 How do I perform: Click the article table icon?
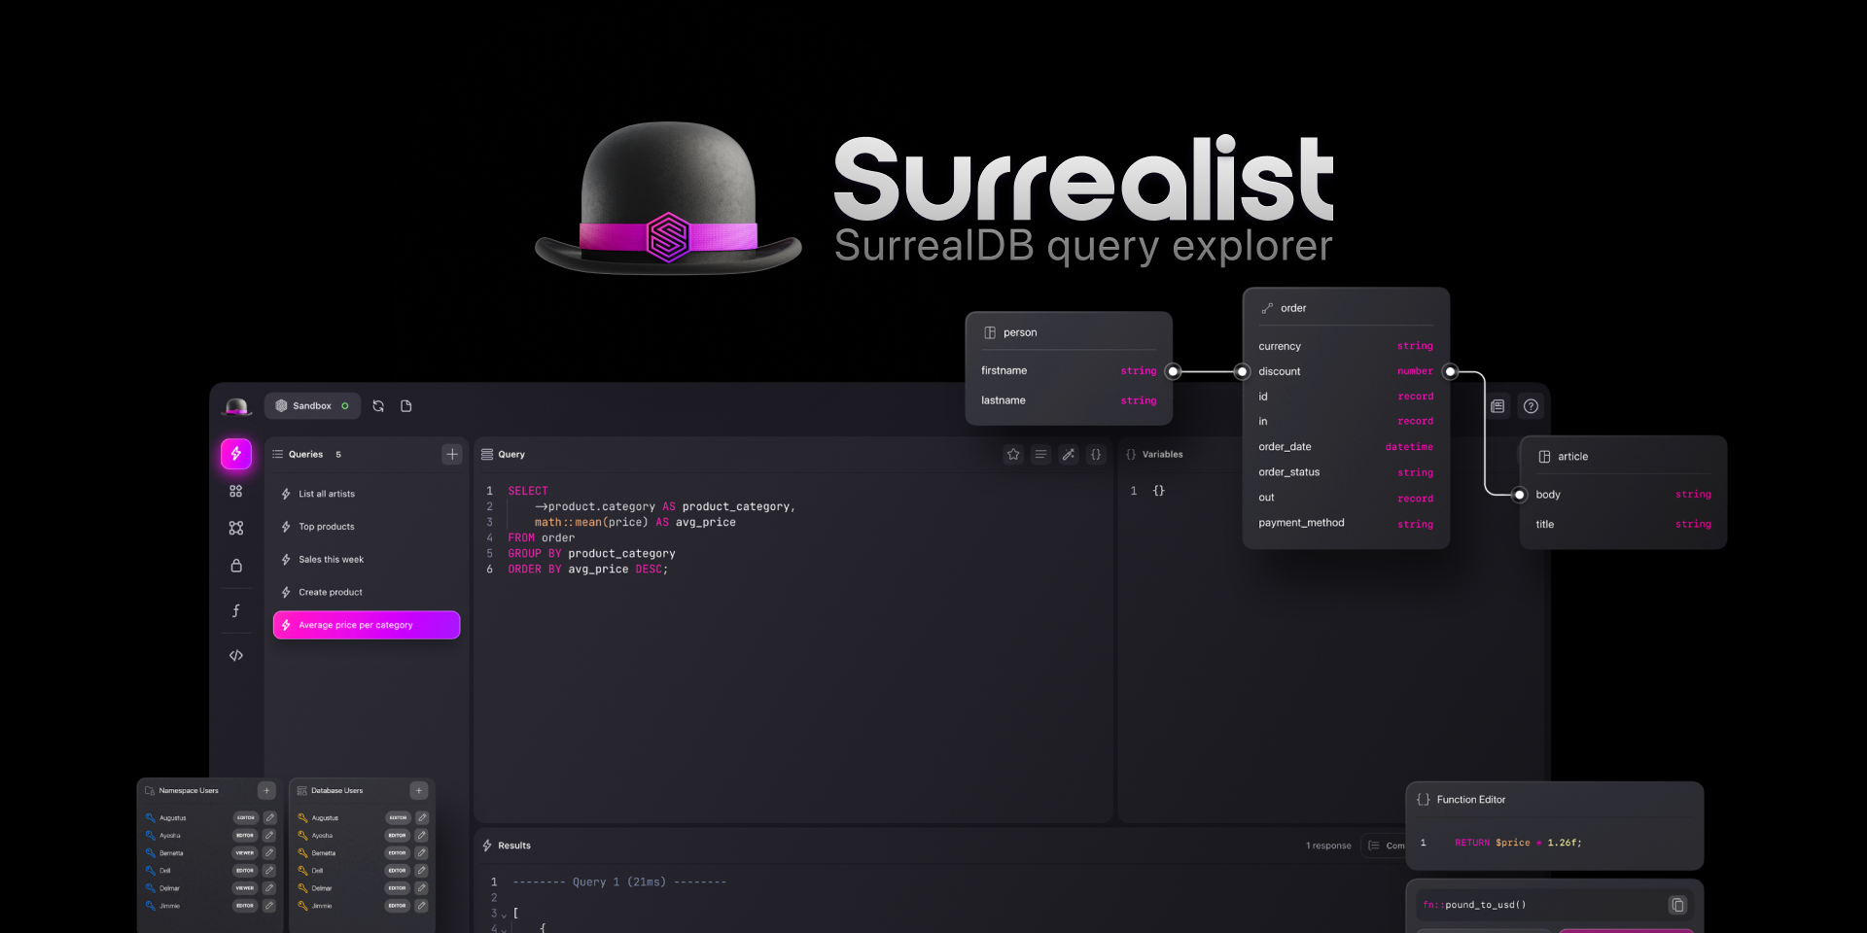[1544, 456]
